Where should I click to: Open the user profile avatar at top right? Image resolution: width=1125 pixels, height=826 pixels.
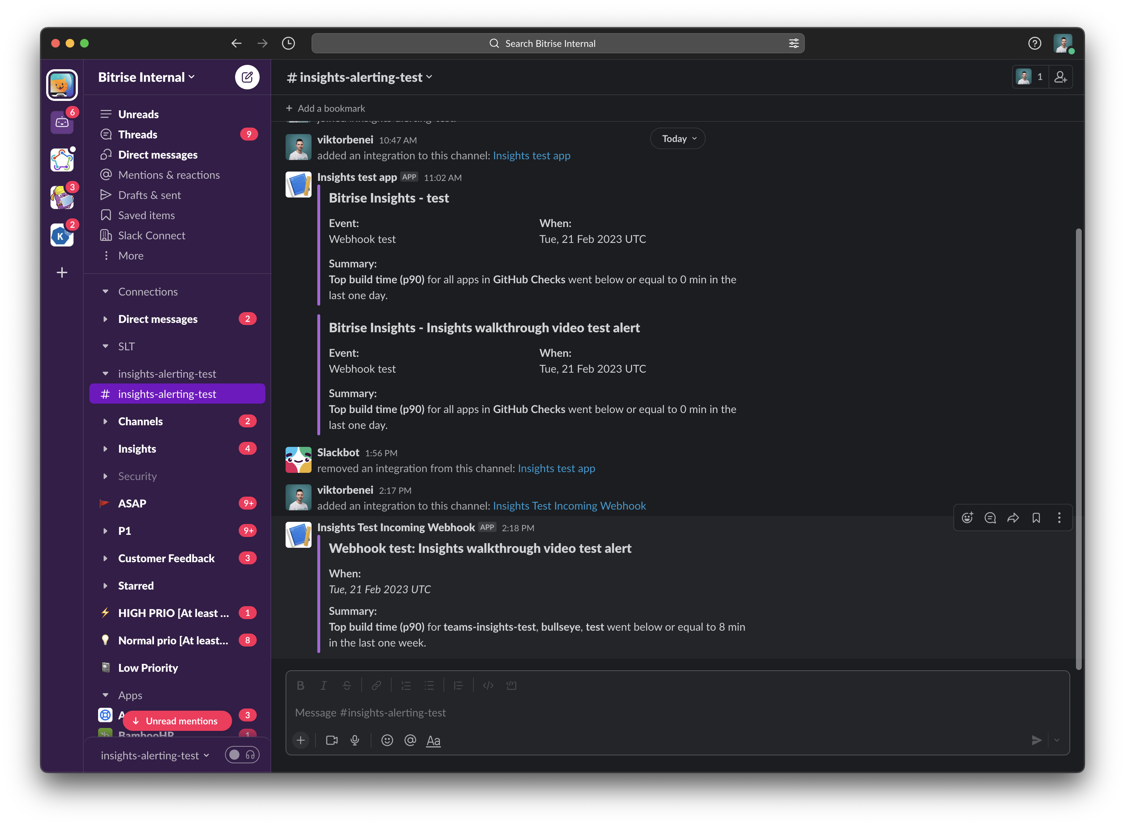(1063, 44)
